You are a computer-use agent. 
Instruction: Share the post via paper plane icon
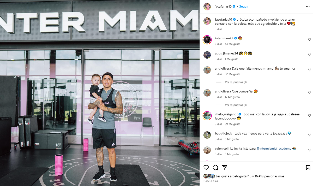[224, 168]
